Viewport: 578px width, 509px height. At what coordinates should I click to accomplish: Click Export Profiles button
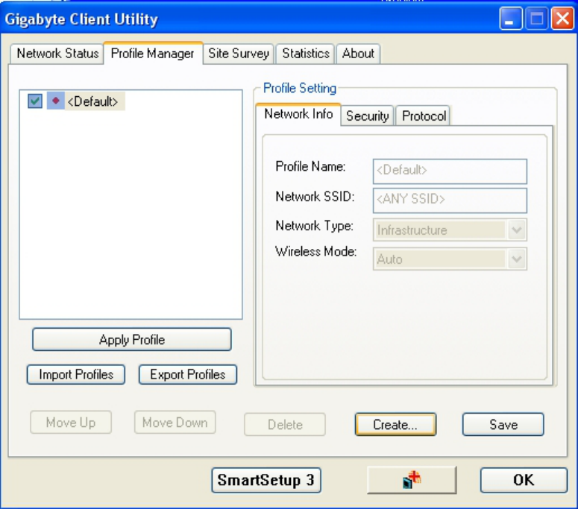pyautogui.click(x=188, y=375)
